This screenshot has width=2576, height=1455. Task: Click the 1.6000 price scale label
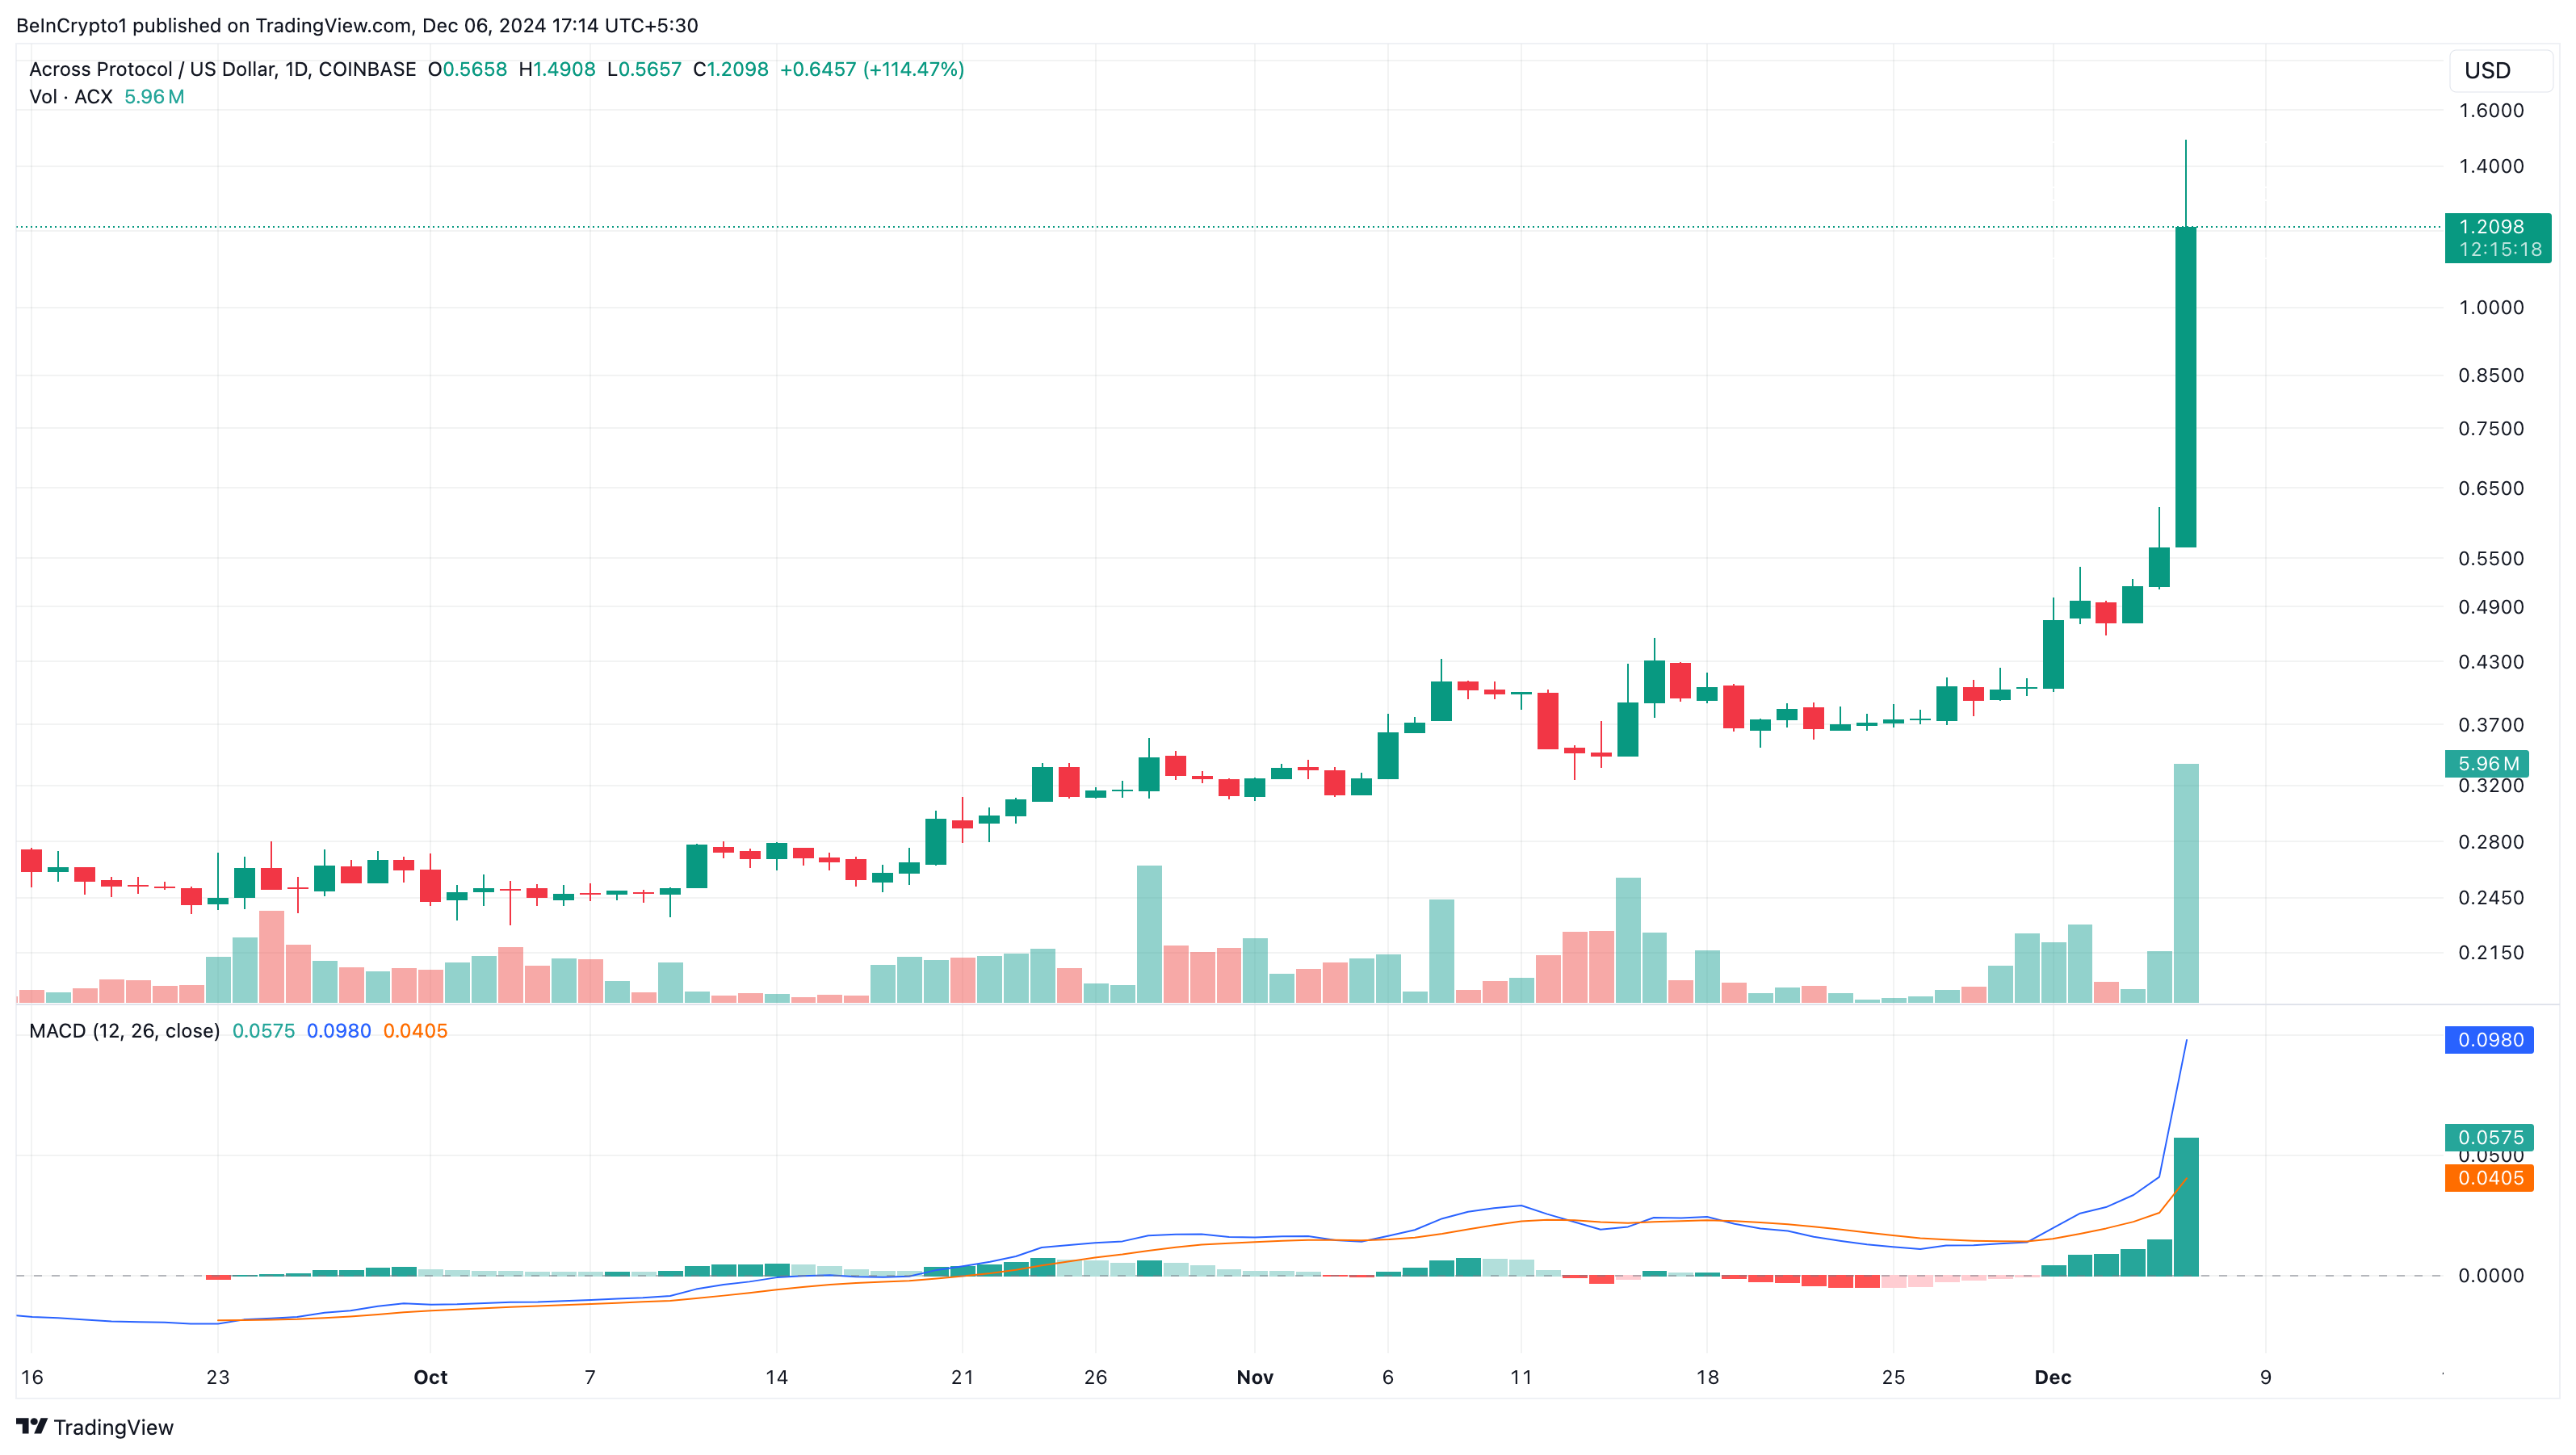[x=2490, y=111]
